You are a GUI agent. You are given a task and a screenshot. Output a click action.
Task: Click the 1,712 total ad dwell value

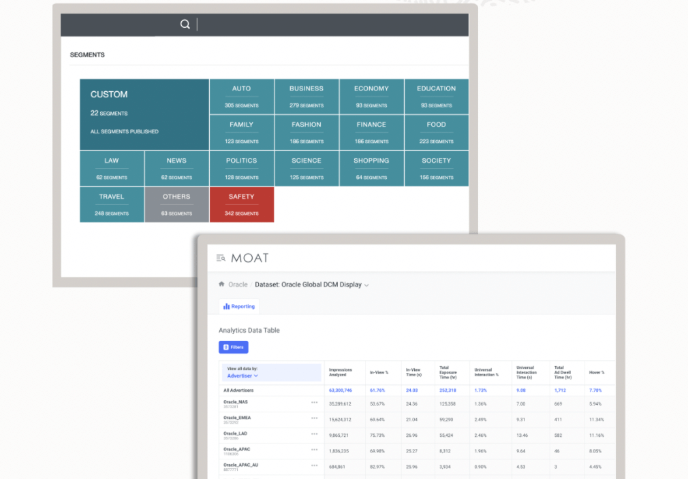tap(560, 390)
